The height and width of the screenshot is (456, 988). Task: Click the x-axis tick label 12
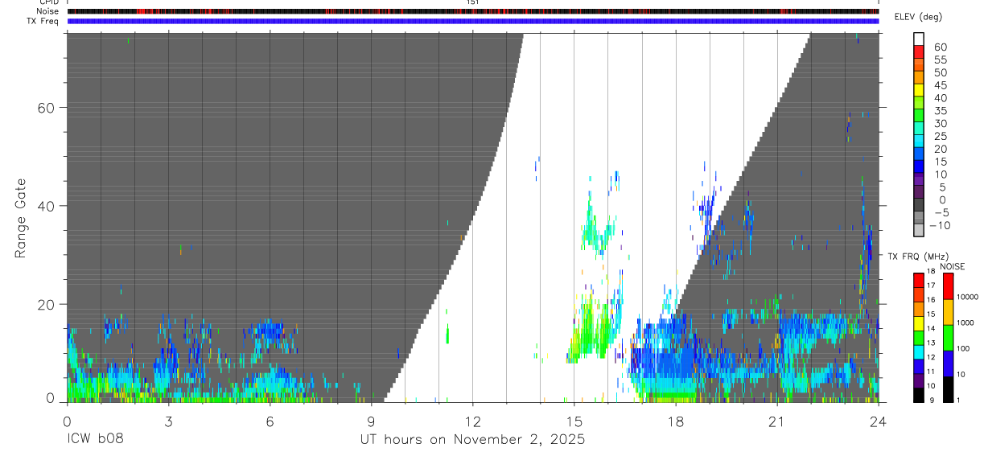[472, 421]
